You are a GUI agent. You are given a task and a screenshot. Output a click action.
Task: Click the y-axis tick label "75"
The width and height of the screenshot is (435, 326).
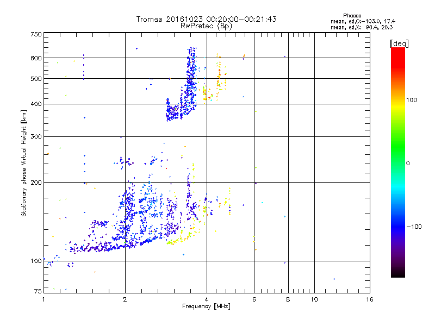(x=38, y=291)
